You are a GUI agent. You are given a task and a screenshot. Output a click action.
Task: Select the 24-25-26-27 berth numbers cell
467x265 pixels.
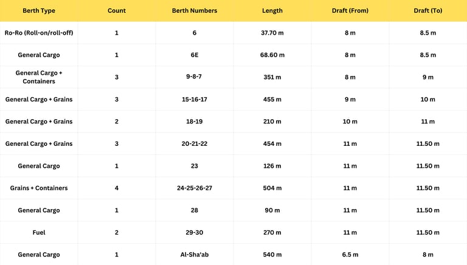coord(195,188)
